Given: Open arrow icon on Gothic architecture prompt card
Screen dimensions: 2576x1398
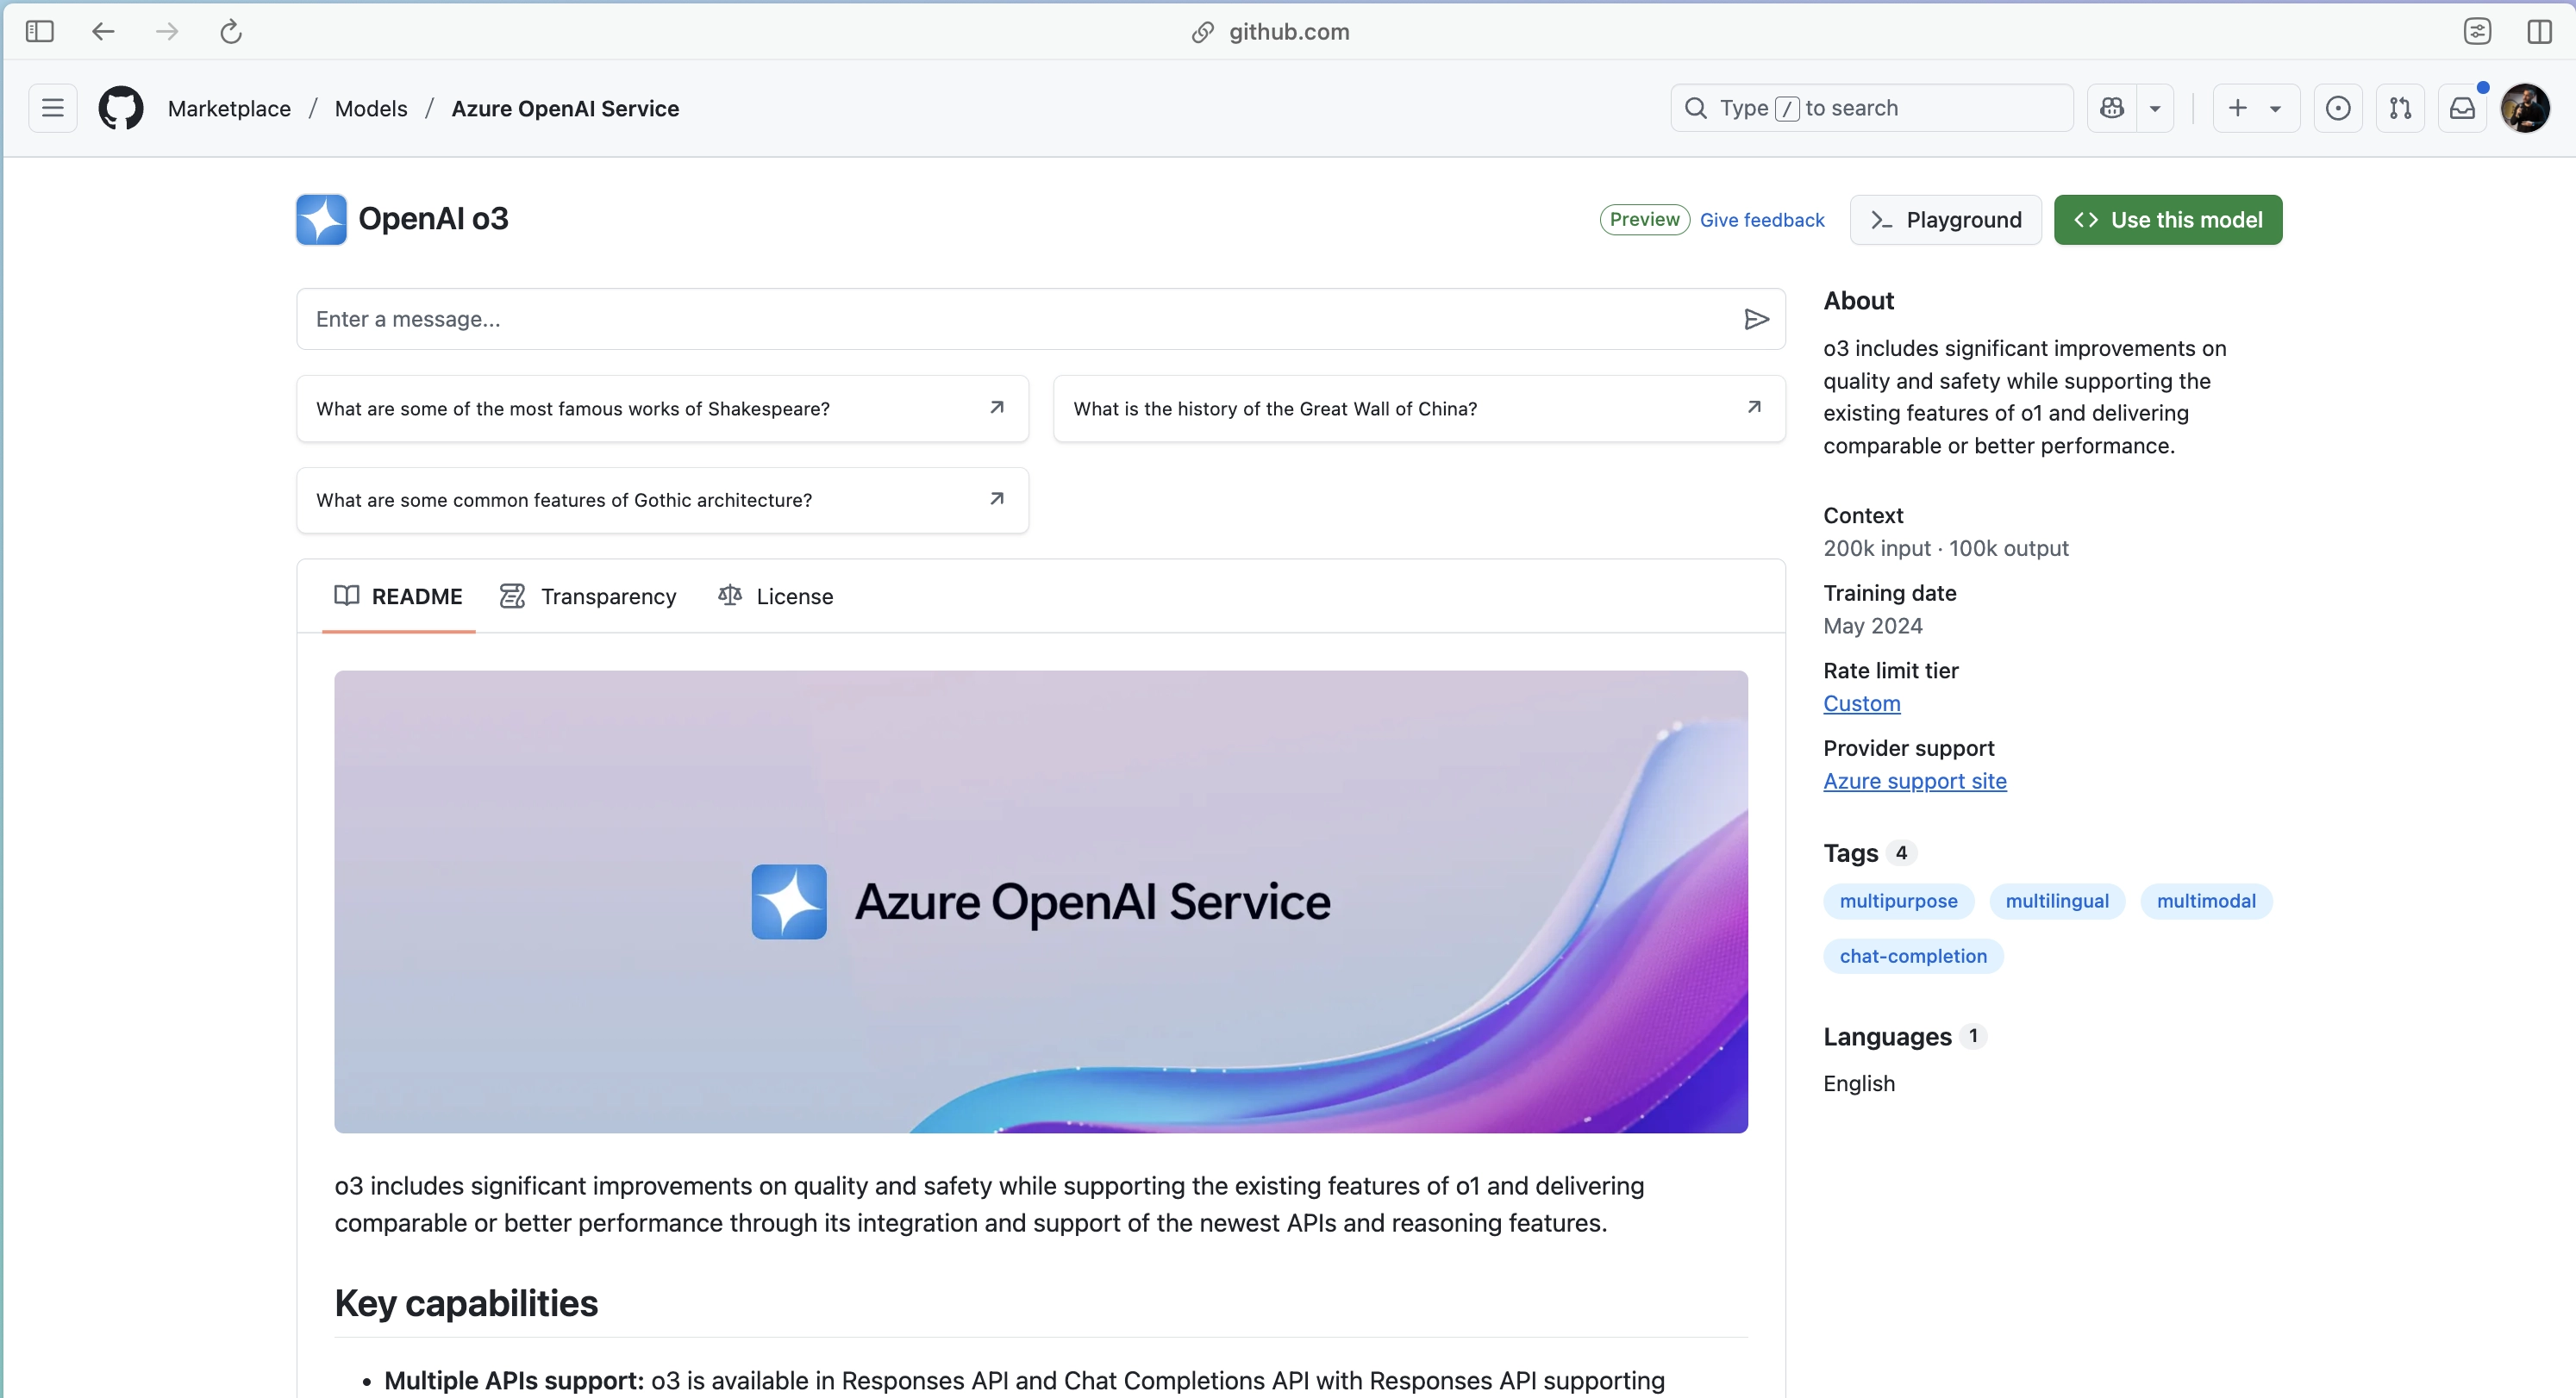Looking at the screenshot, I should point(996,498).
